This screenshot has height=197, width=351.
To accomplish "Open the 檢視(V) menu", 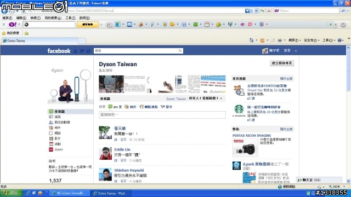I will (x=35, y=18).
